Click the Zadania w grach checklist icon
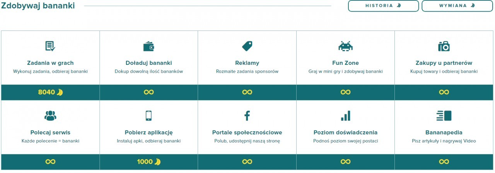The width and height of the screenshot is (495, 173). [x=50, y=46]
